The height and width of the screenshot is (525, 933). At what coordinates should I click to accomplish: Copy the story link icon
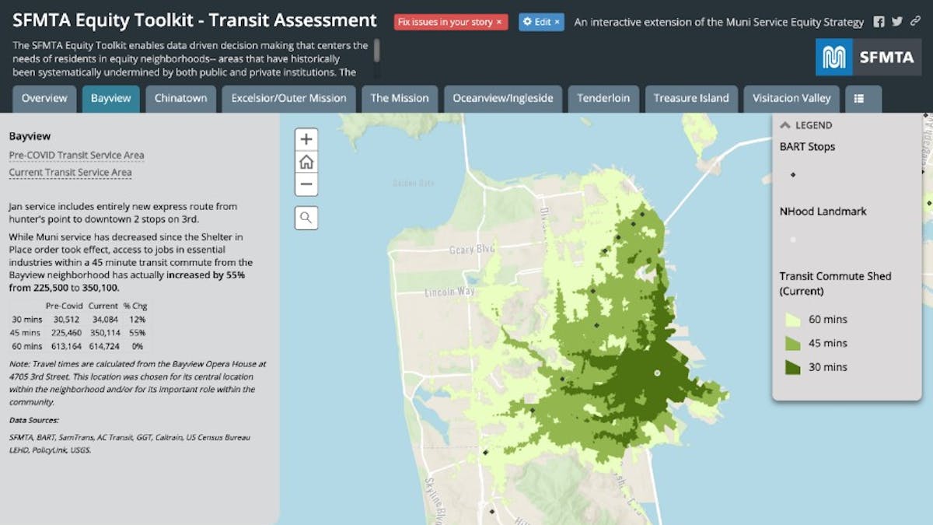click(913, 23)
